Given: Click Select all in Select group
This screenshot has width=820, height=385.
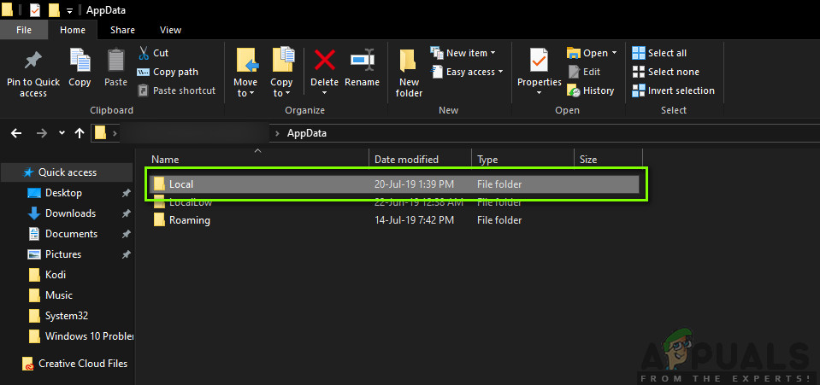Looking at the screenshot, I should pos(659,53).
